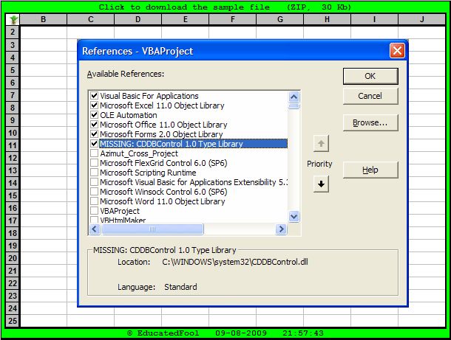Open the Browse... file dialog

[x=370, y=123]
